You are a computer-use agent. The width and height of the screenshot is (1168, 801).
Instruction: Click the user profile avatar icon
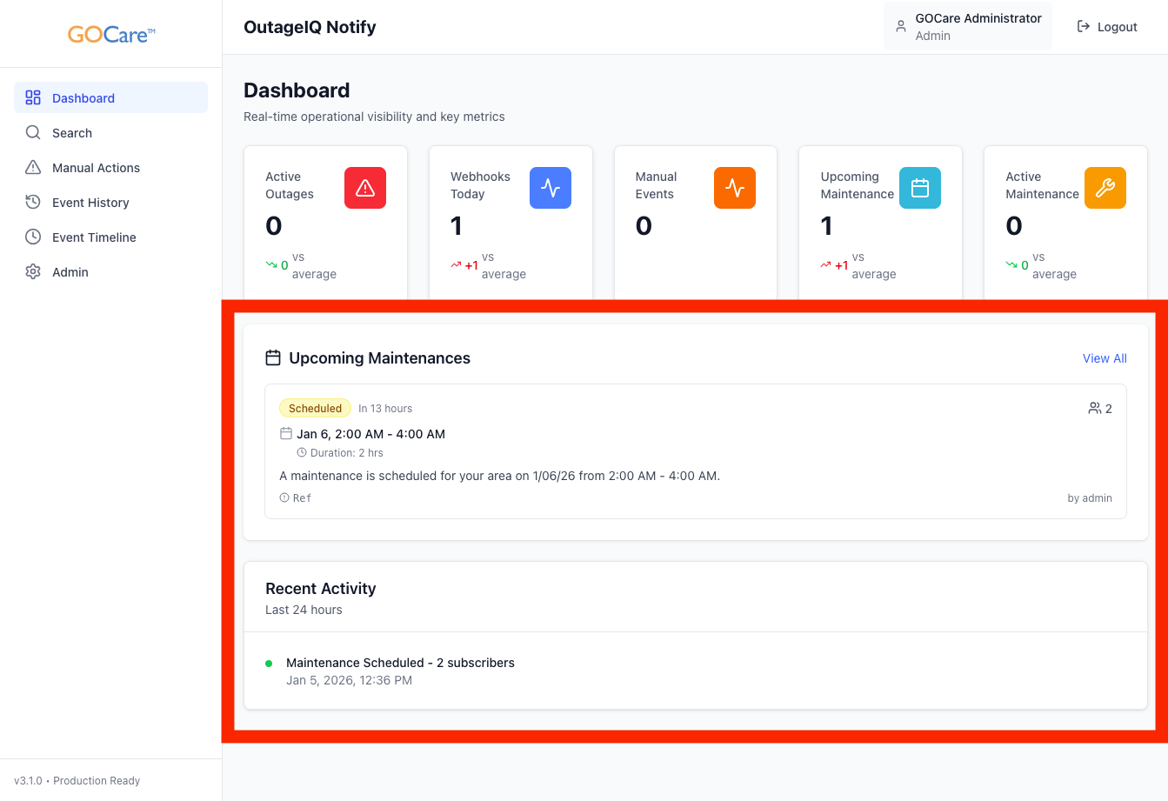(901, 27)
